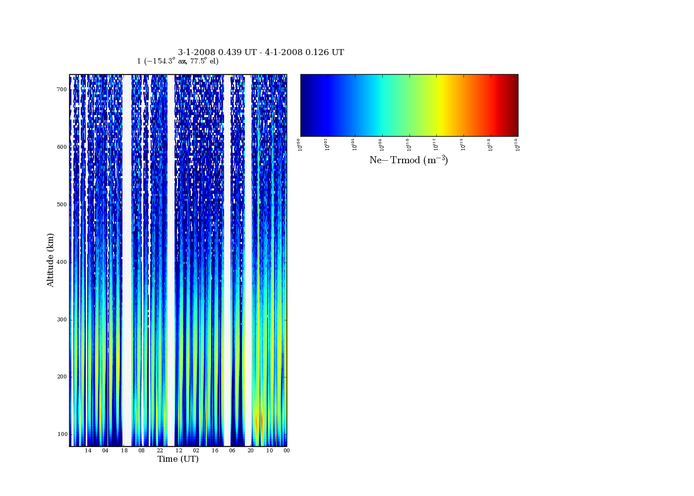Screen dimensions: 694x496
Task: Click the 10^10.8 colorbar tick label
Action: click(x=382, y=144)
